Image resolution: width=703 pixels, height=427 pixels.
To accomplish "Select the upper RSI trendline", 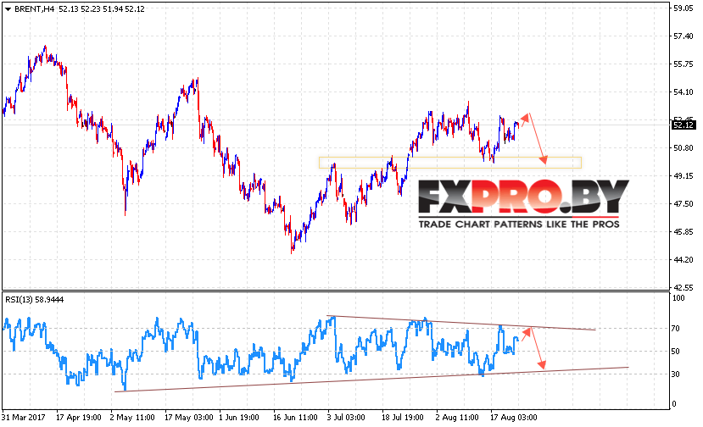I will click(x=461, y=323).
